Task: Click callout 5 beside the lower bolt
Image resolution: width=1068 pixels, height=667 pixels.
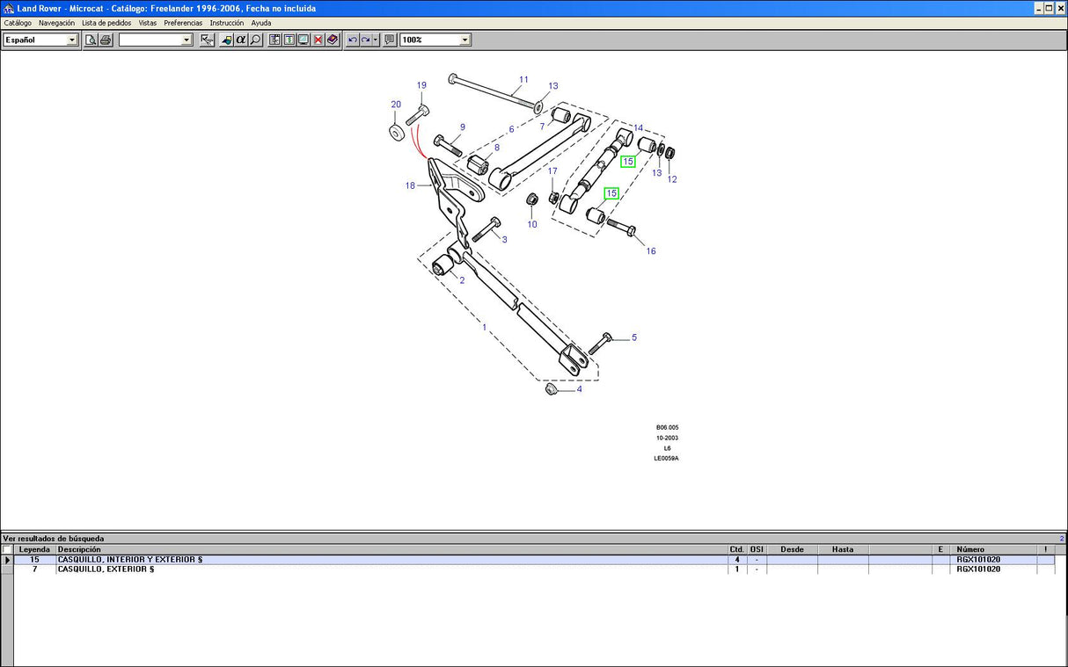Action: point(633,337)
